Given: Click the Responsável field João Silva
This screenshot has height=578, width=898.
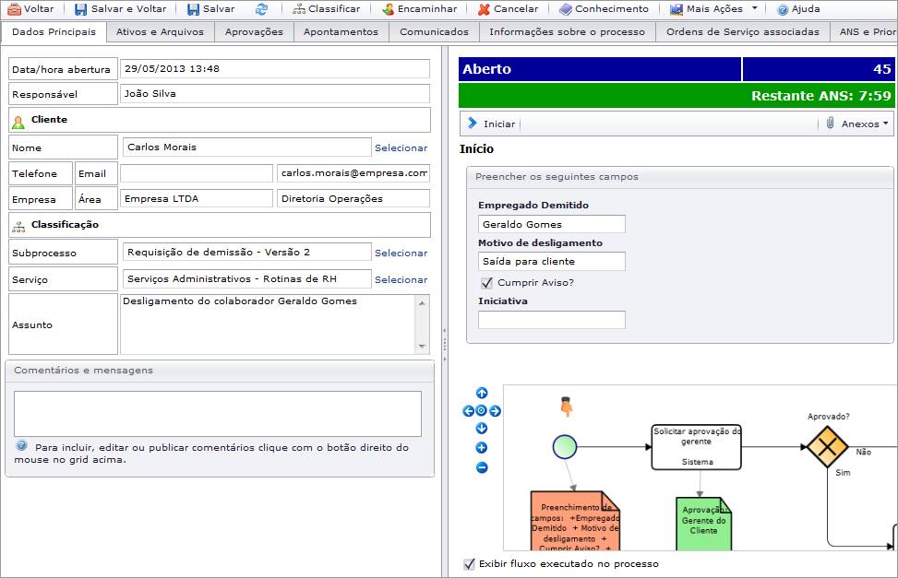Looking at the screenshot, I should click(x=275, y=94).
